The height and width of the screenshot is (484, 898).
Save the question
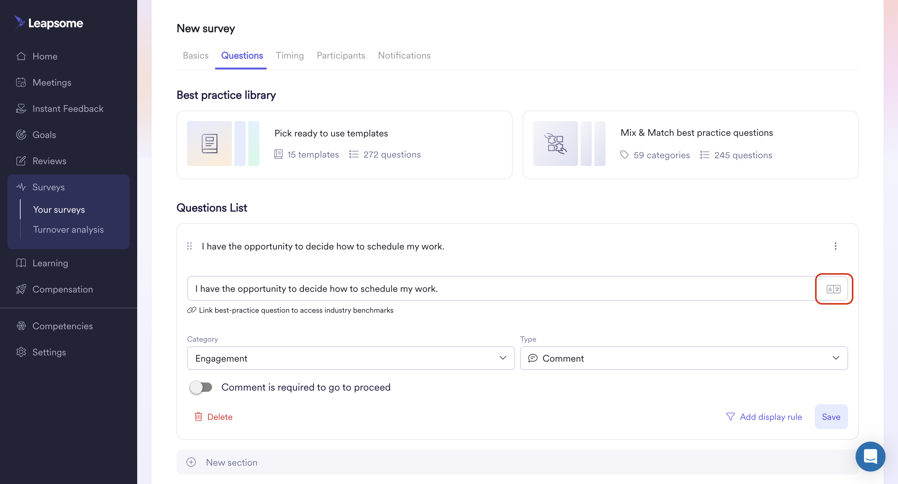click(x=831, y=416)
